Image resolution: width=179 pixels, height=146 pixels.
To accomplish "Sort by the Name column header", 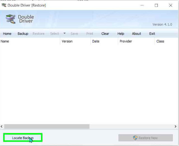I will 30,41.
